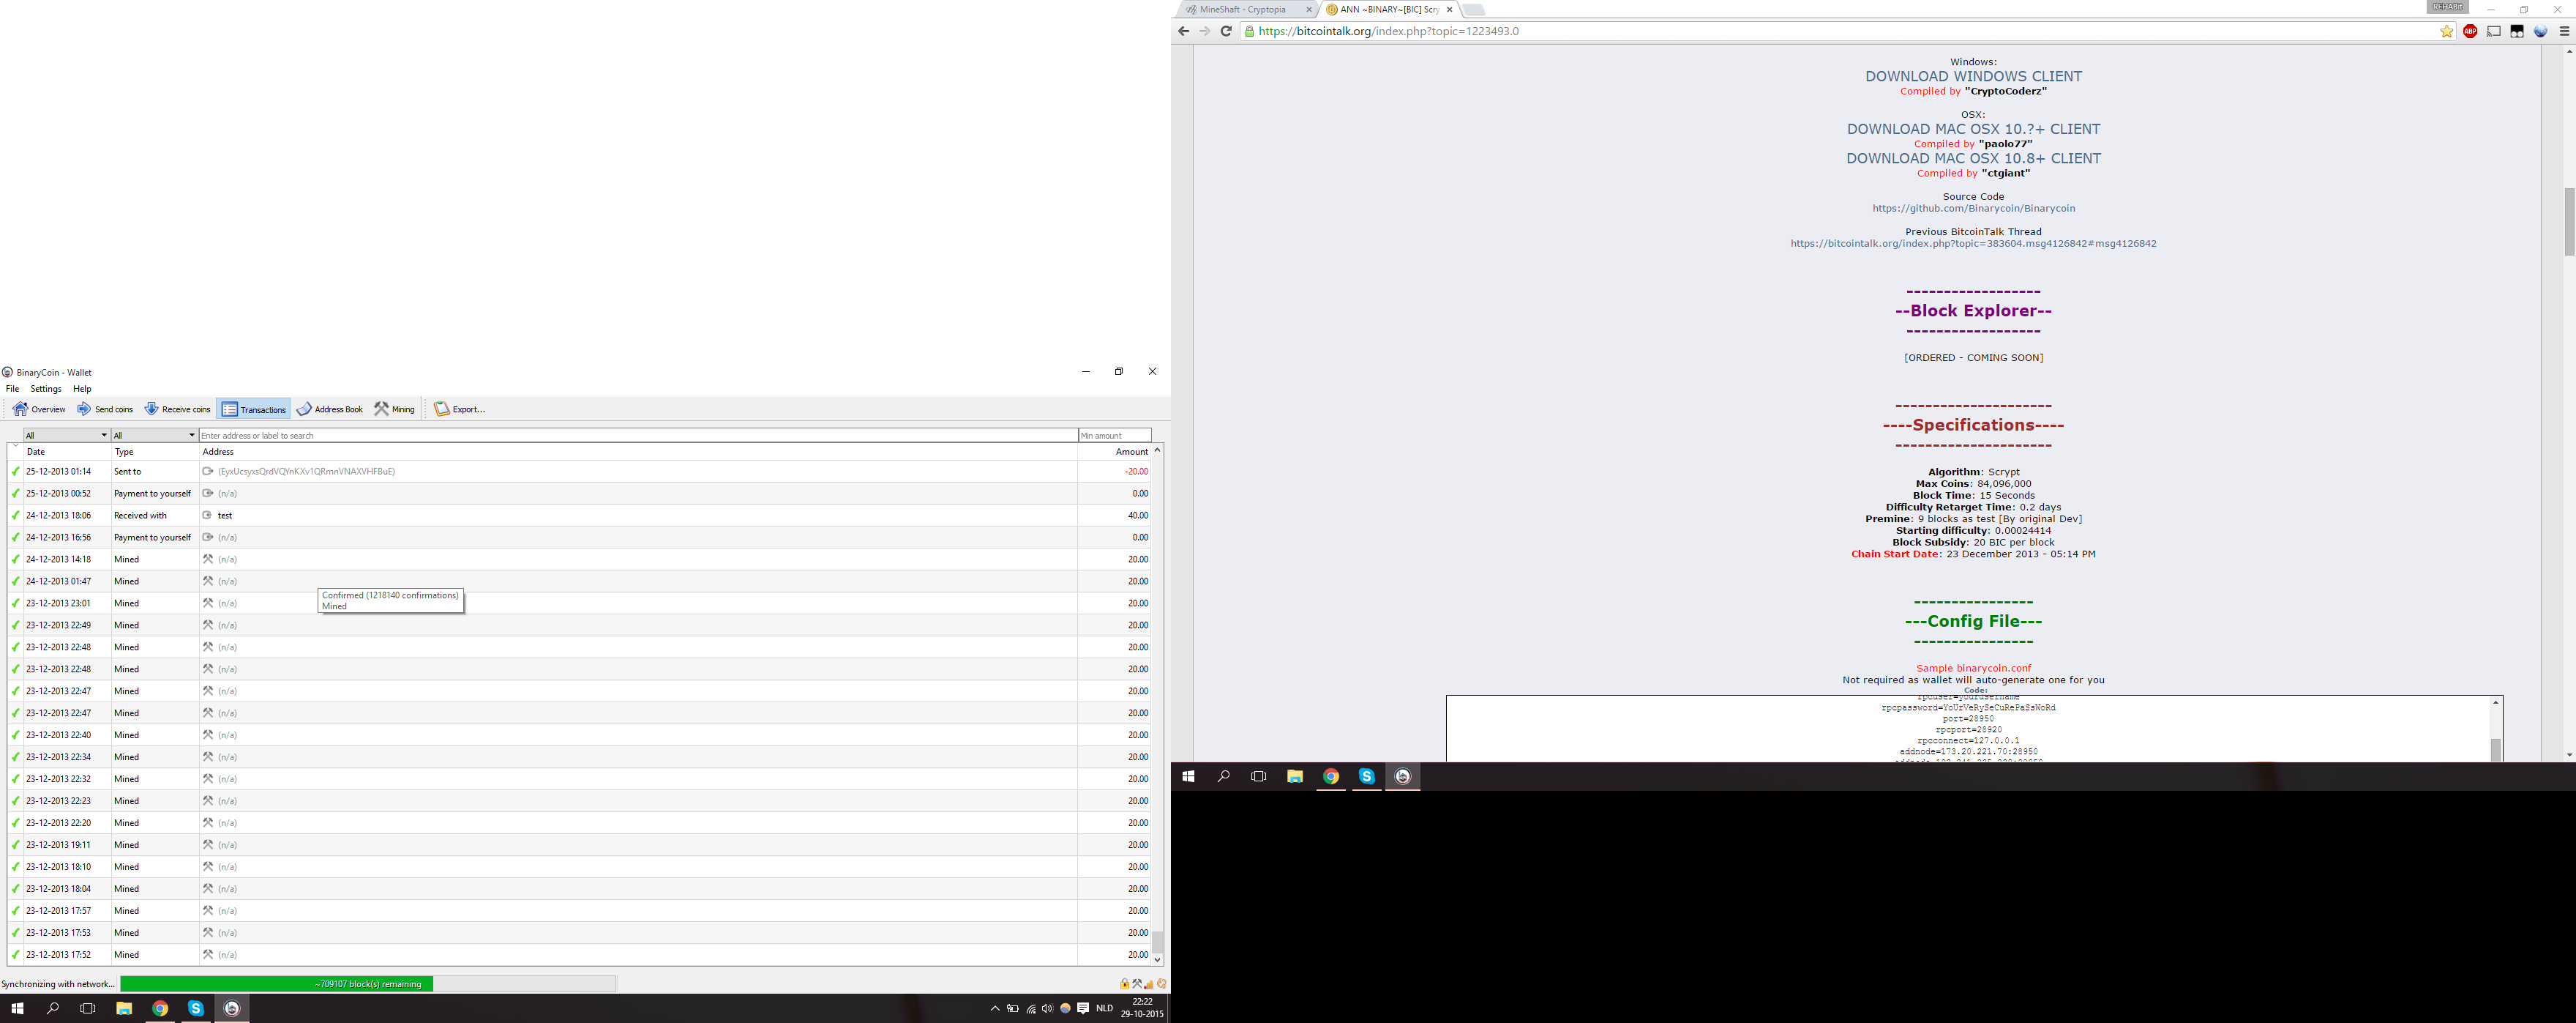Click the sync spinner icon in wallet status bar
The height and width of the screenshot is (1023, 2576).
[1162, 984]
